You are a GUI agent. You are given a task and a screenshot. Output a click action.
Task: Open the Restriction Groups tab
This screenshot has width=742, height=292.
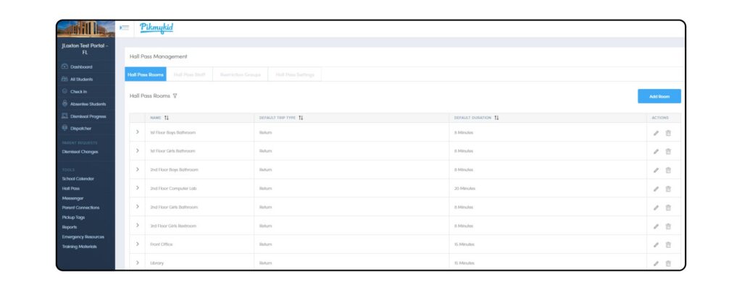click(240, 74)
